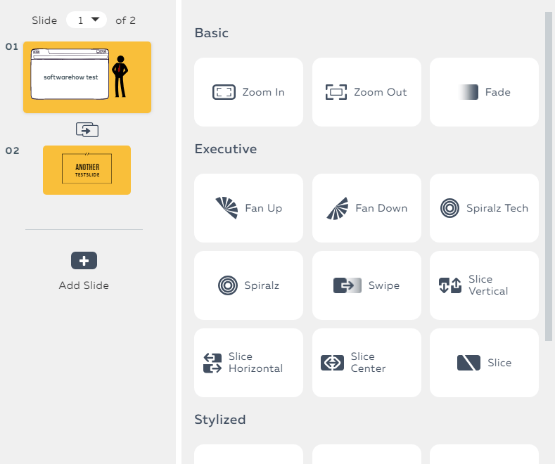The width and height of the screenshot is (555, 464).
Task: Click the Fan Up label text
Action: pyautogui.click(x=264, y=208)
